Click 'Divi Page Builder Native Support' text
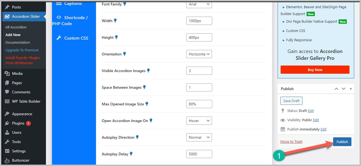 [312, 21]
